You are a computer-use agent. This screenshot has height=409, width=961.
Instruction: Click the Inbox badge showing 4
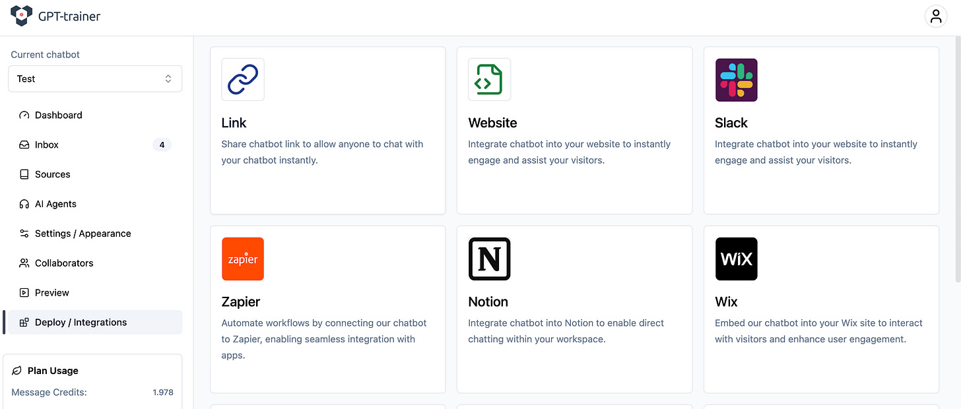pos(162,144)
